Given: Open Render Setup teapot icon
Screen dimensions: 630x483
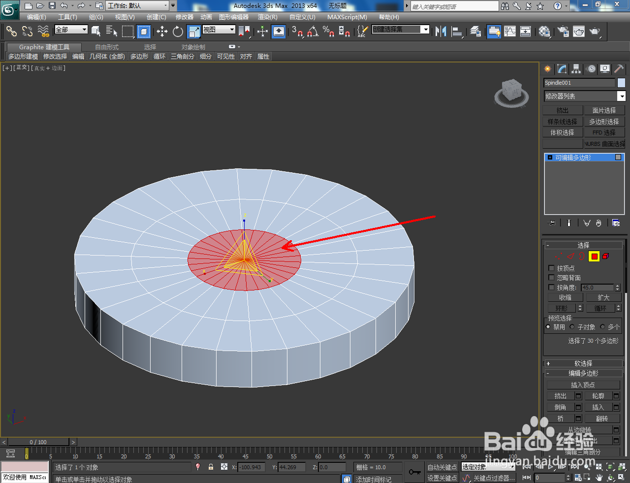Looking at the screenshot, I should (x=563, y=32).
